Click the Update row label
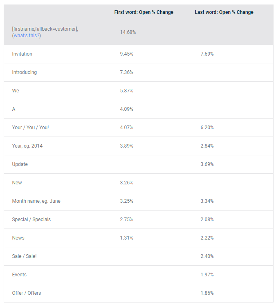276x307 pixels. [x=20, y=164]
